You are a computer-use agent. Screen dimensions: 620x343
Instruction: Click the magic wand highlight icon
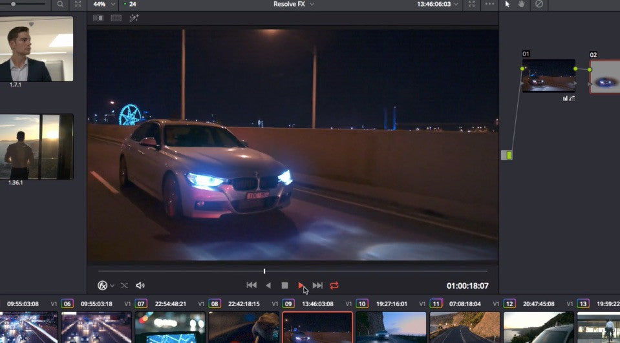[x=134, y=18]
